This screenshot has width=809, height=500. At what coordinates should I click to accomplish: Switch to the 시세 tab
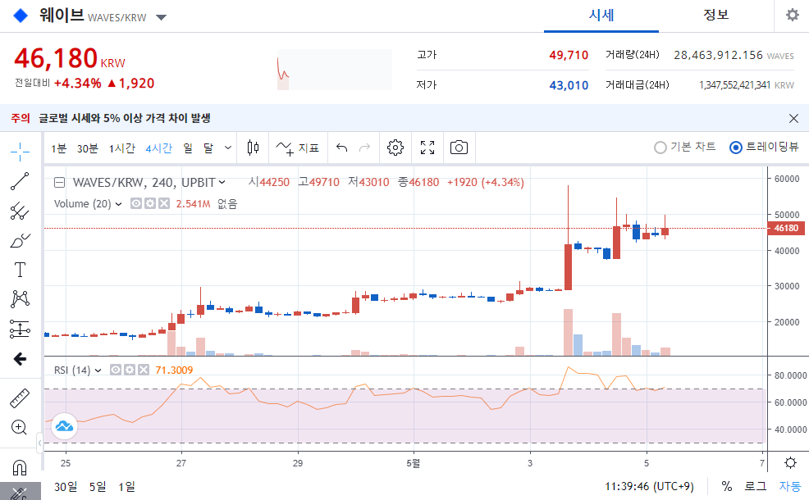pyautogui.click(x=601, y=16)
